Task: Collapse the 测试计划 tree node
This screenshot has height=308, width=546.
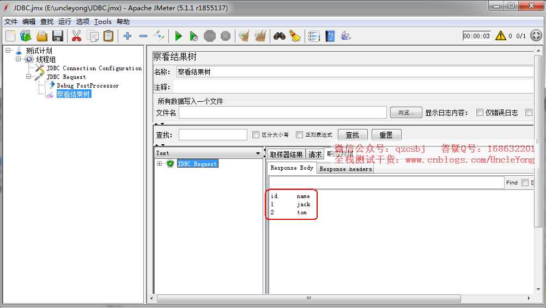Action: click(x=8, y=51)
